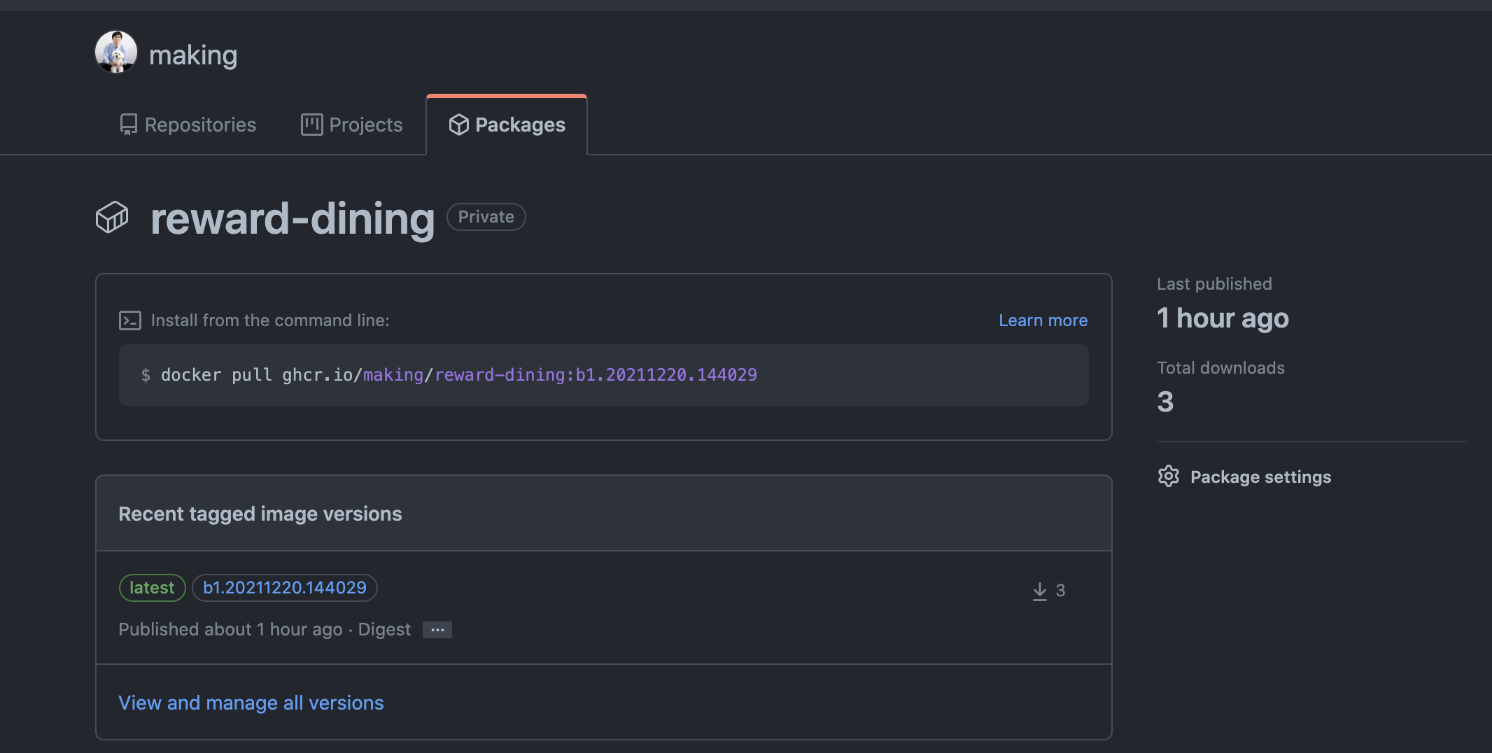The height and width of the screenshot is (753, 1492).
Task: Click the container icon beside reward-dining title
Action: coord(112,218)
